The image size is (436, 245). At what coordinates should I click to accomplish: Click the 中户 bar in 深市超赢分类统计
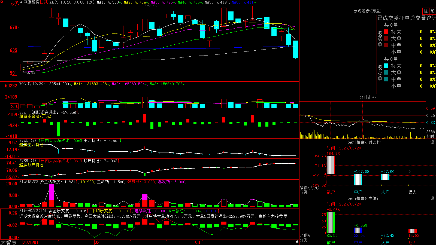click(x=358, y=230)
